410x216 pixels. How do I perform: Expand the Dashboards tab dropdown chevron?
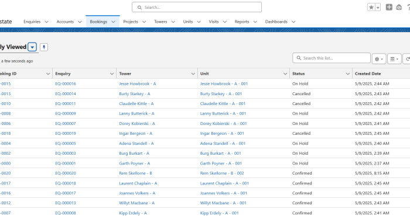click(293, 22)
